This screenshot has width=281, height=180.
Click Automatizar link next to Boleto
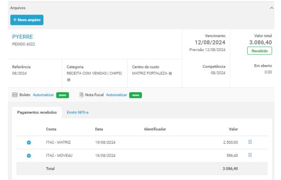click(x=43, y=95)
